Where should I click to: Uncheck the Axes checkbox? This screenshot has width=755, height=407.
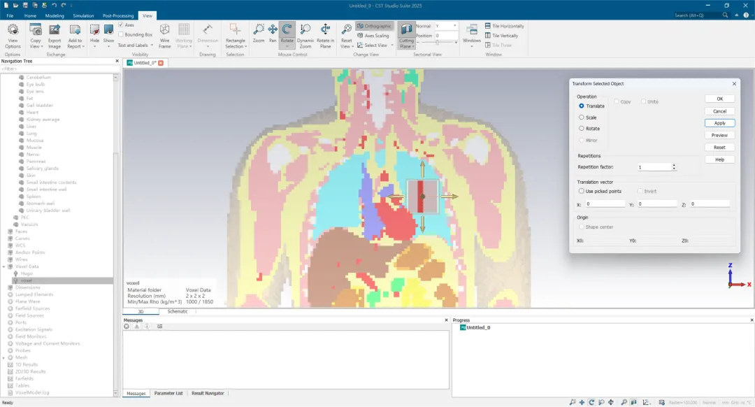(x=121, y=25)
